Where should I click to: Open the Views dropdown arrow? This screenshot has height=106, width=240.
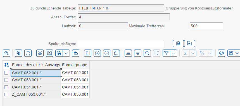pos(237,53)
